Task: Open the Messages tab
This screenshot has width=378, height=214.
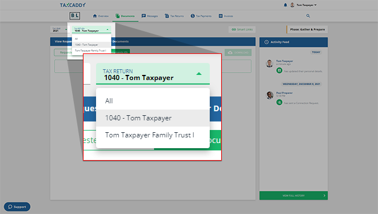Action: pos(149,16)
